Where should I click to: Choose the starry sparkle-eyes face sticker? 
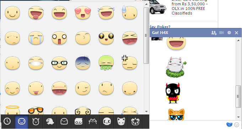(106, 38)
